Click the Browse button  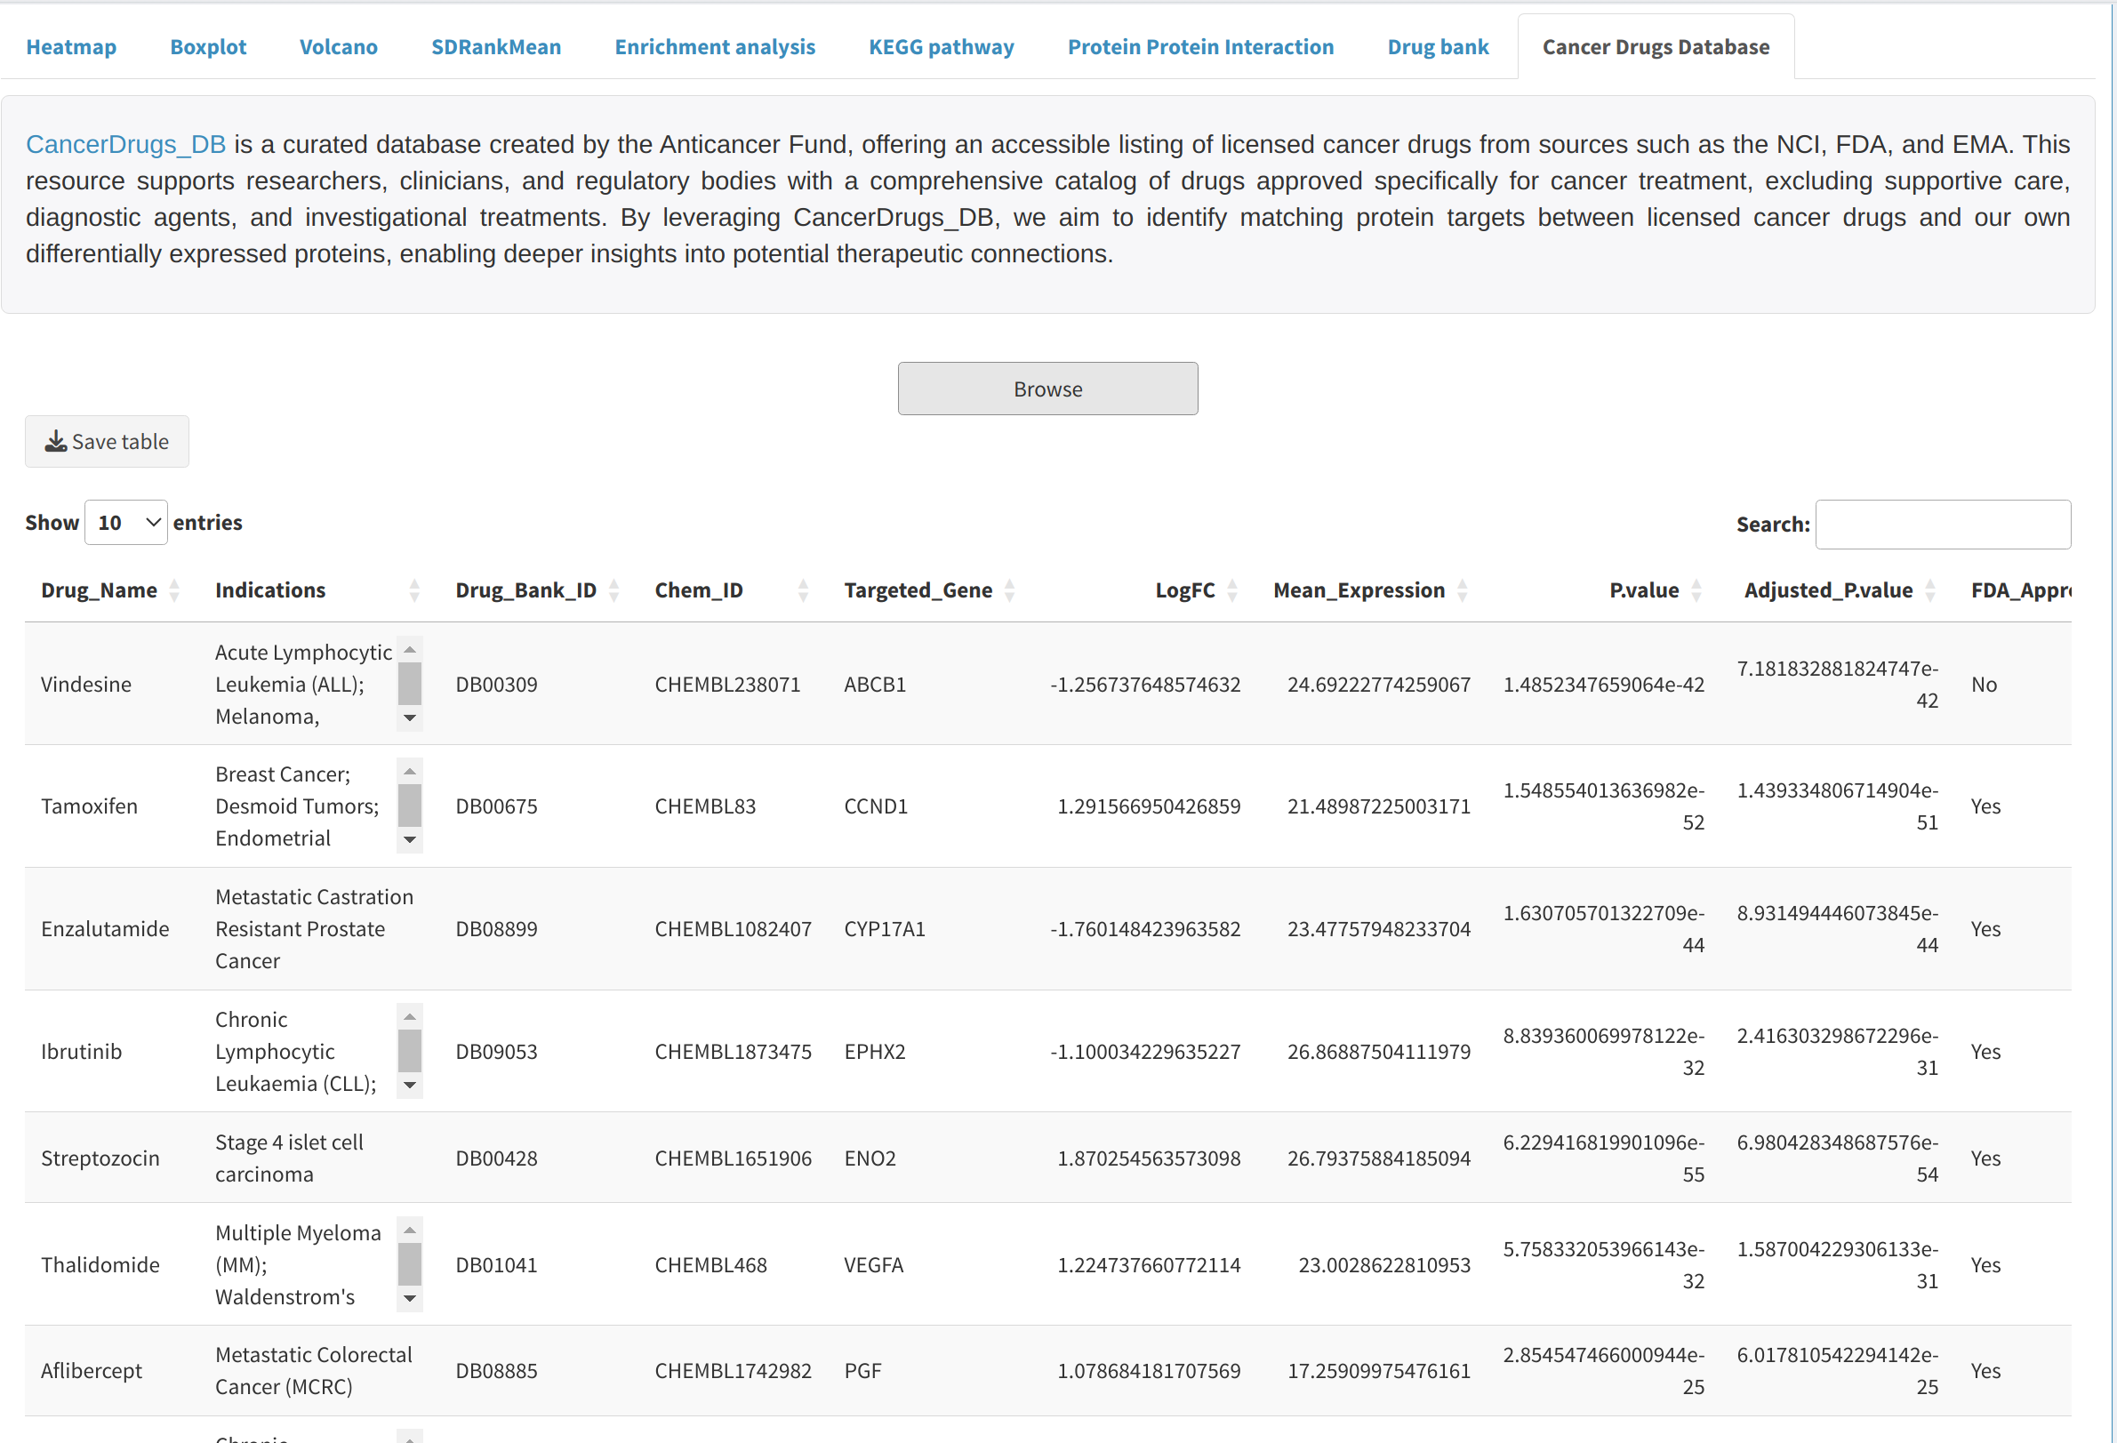tap(1047, 388)
